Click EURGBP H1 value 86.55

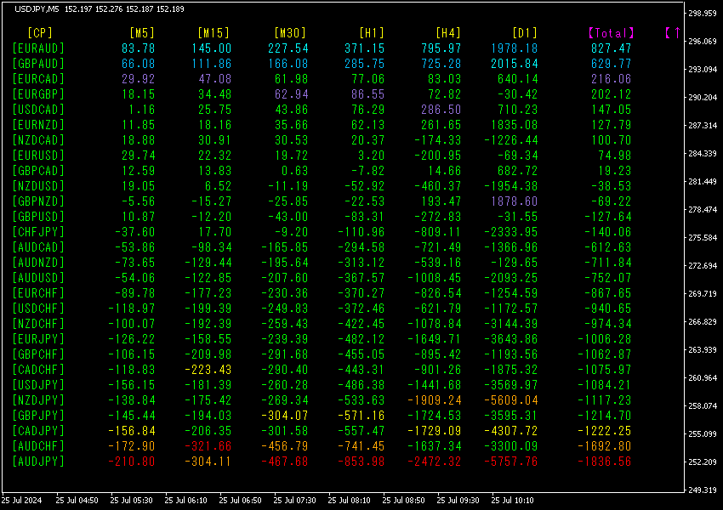click(x=367, y=94)
